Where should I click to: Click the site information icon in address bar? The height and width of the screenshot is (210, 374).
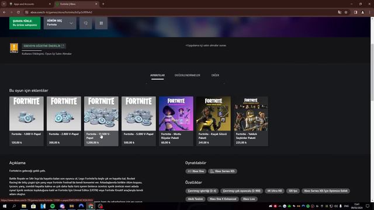tap(26, 12)
